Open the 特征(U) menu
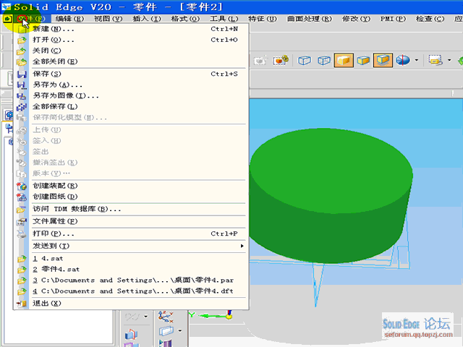This screenshot has width=463, height=347. pyautogui.click(x=263, y=19)
